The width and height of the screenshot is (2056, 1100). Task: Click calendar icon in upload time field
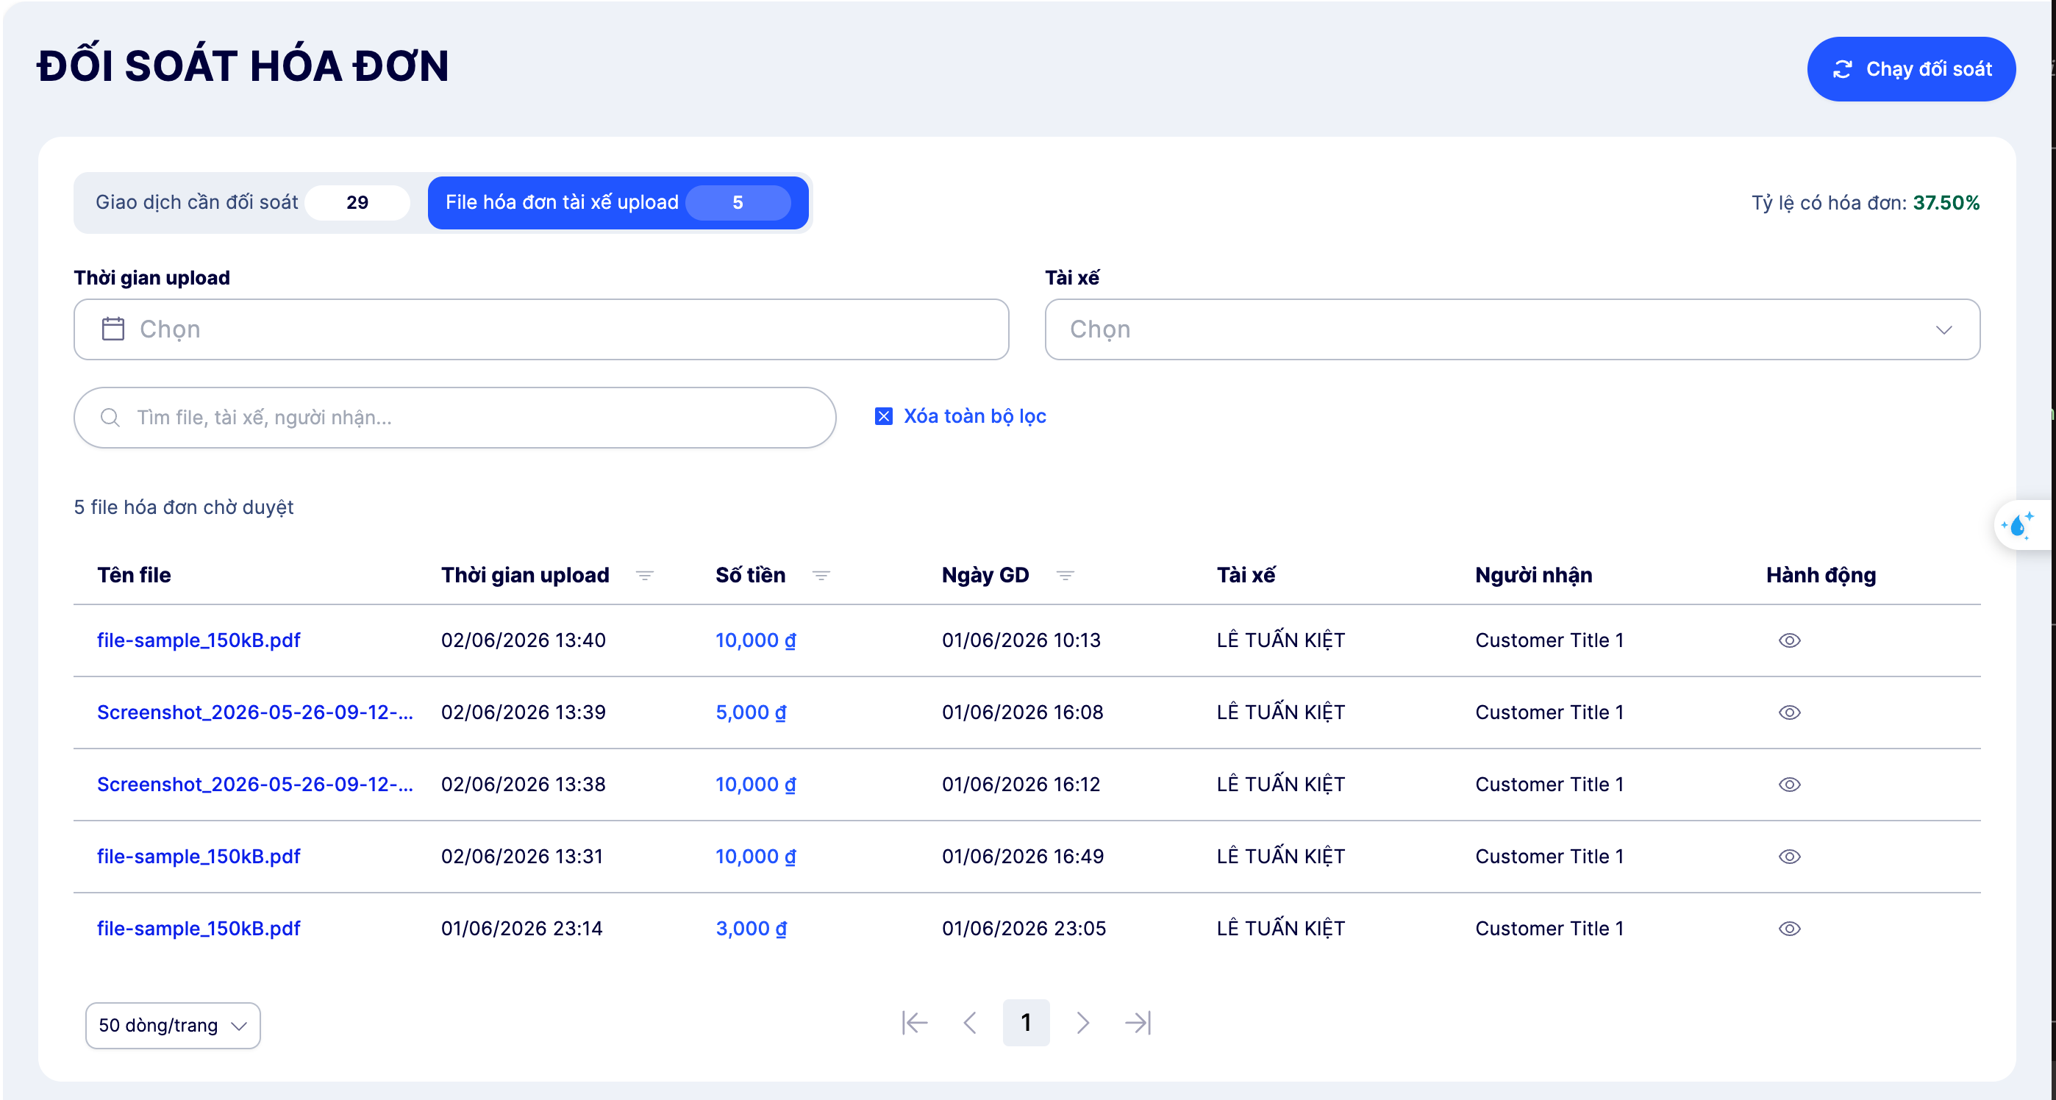tap(113, 329)
